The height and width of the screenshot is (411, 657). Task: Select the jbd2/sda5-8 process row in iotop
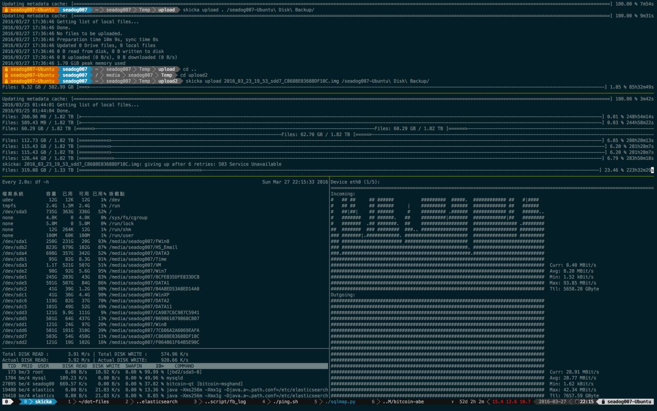(x=165, y=372)
